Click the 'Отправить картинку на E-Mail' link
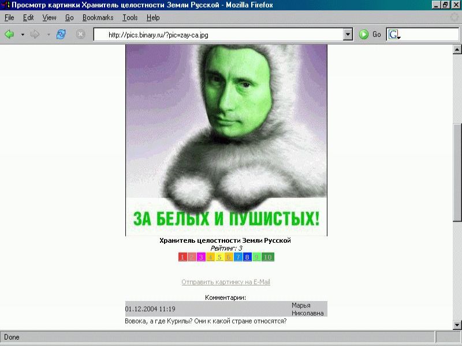Image resolution: width=462 pixels, height=346 pixels. (x=226, y=282)
